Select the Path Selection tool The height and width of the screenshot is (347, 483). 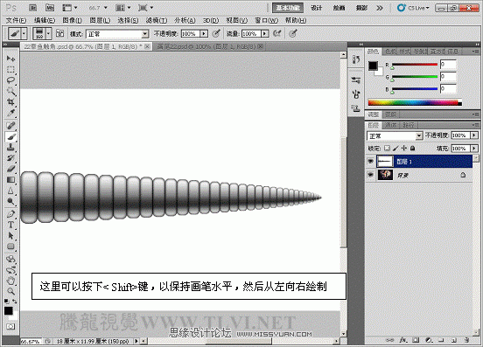(x=10, y=236)
